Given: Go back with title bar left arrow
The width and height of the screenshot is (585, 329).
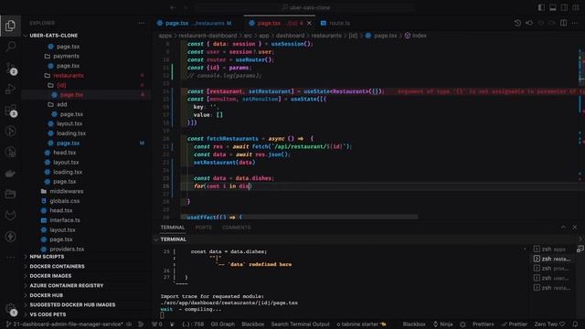Looking at the screenshot, I should click(173, 7).
